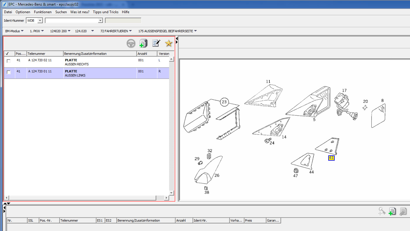Open the 124020 200 dropdown
This screenshot has height=231, width=410.
point(60,31)
